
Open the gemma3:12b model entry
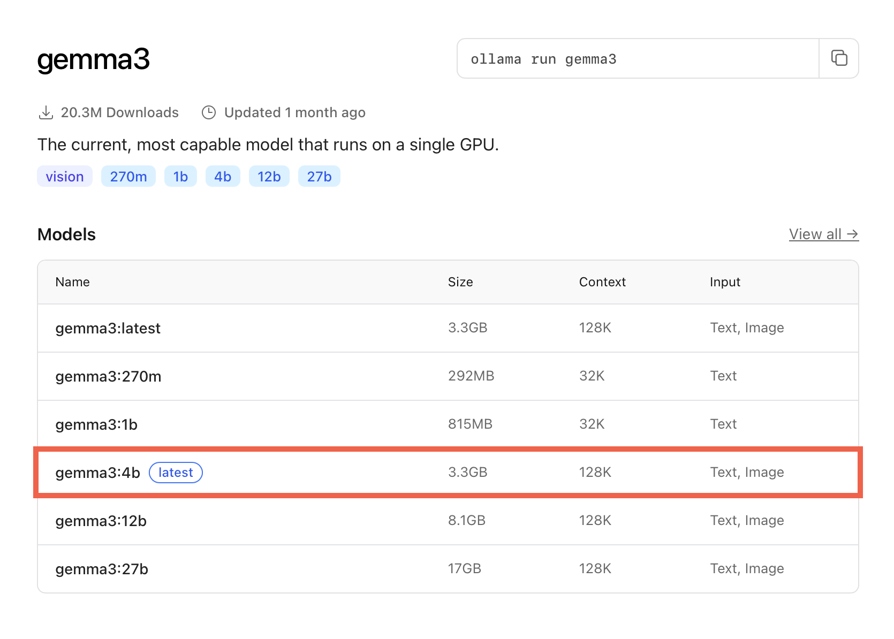[x=101, y=521]
